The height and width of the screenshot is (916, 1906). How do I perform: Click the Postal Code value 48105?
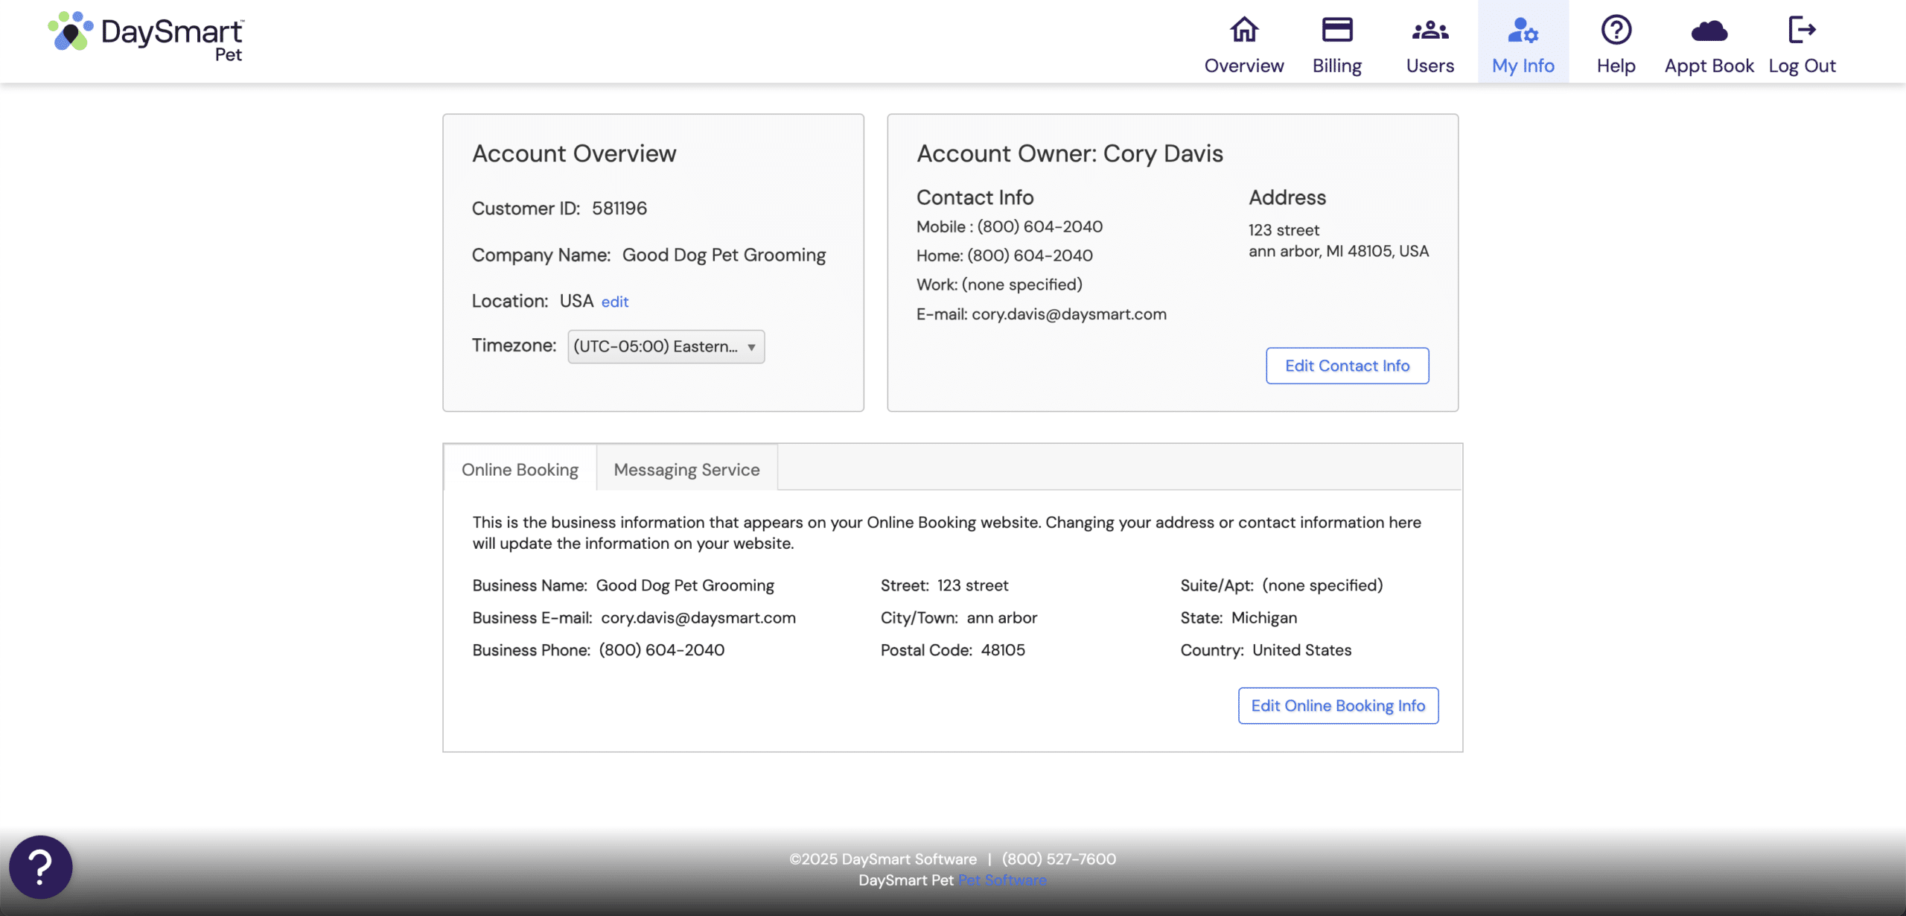[1003, 650]
